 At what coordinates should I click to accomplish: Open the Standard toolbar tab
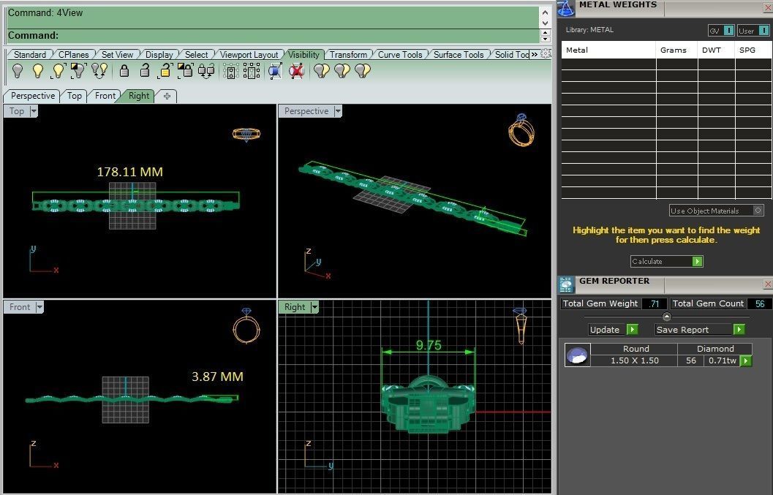click(29, 55)
